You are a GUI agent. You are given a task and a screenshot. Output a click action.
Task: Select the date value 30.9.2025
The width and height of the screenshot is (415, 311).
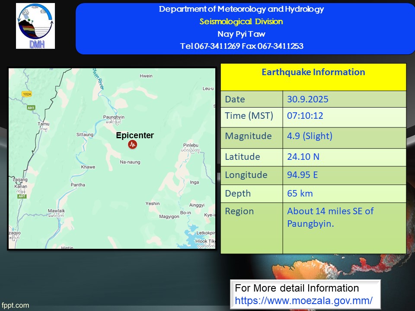pyautogui.click(x=307, y=99)
